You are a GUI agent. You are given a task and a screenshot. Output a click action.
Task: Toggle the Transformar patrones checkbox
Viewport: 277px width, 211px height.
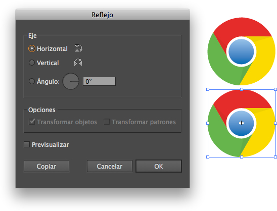(107, 122)
